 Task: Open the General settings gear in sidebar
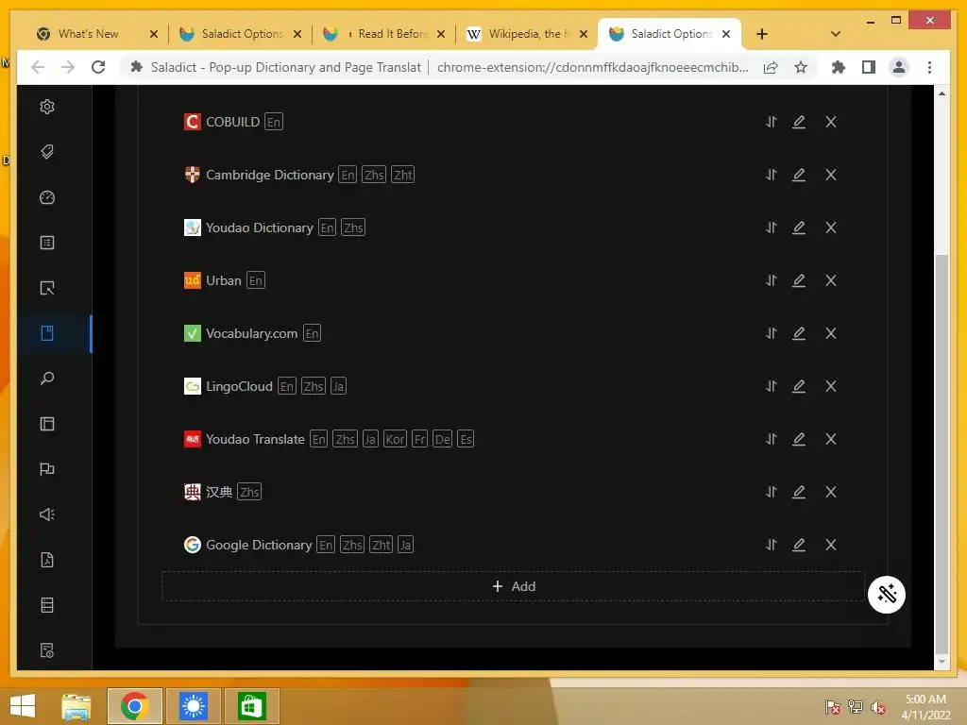pyautogui.click(x=47, y=107)
